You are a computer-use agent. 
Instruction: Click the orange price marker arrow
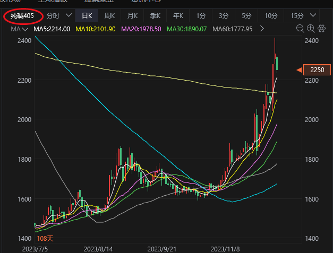[300, 70]
